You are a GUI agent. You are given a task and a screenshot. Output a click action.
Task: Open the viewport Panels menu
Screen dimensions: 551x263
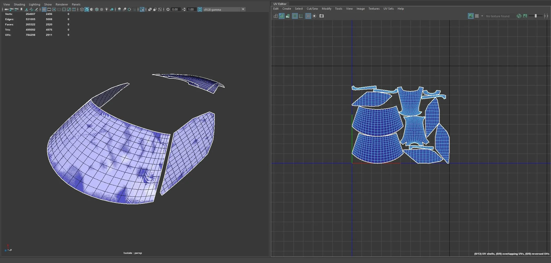point(76,4)
